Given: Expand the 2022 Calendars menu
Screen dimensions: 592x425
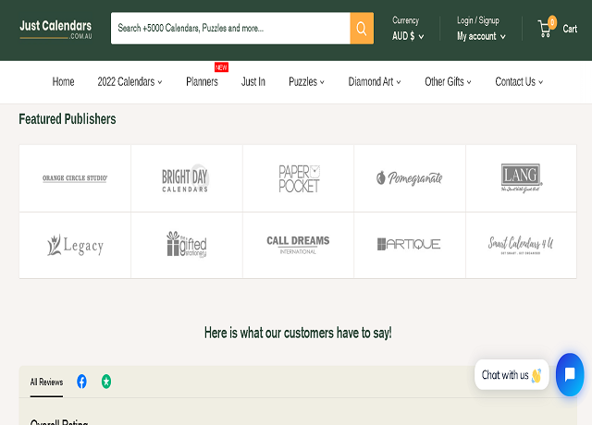Looking at the screenshot, I should click(x=129, y=81).
